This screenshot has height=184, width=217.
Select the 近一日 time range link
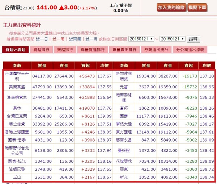click(x=42, y=39)
